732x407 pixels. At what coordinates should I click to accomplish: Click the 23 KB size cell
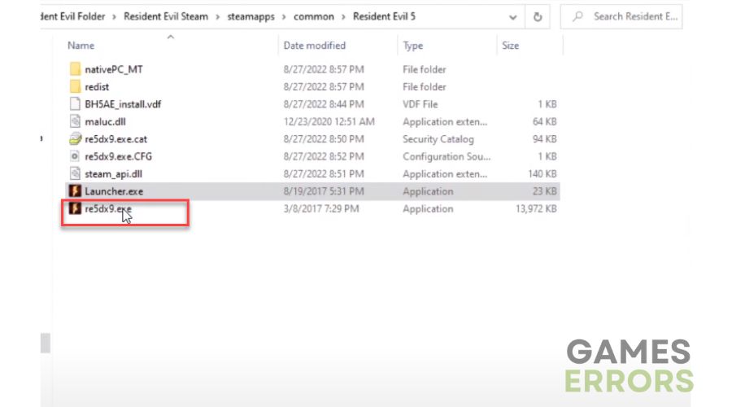544,191
